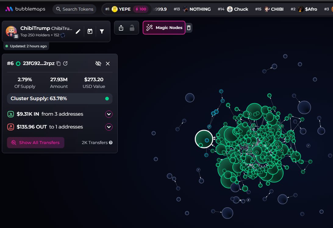Expand the $135.96 OUT transfers list
This screenshot has width=333, height=228.
109,127
